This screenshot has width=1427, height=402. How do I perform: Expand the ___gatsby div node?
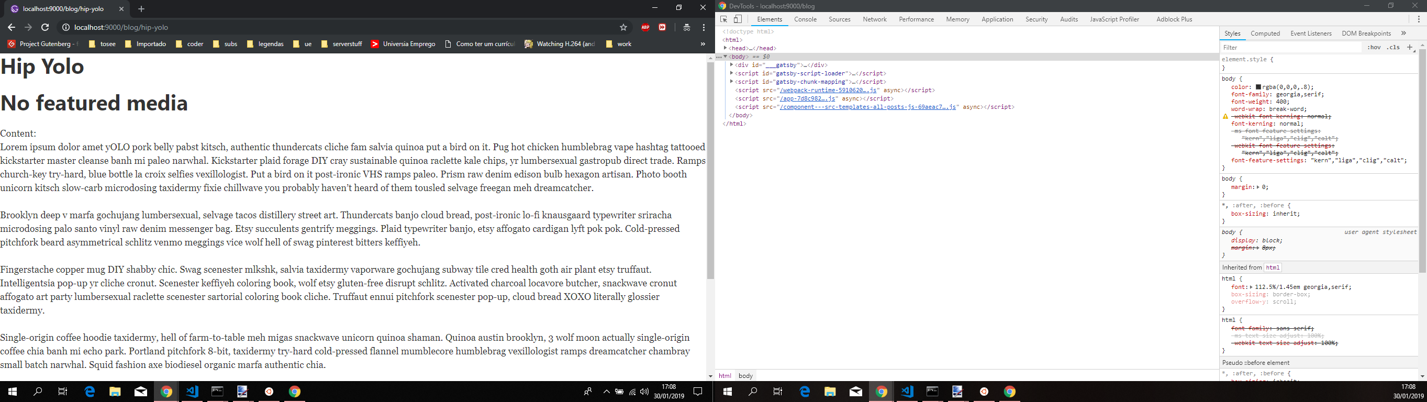pyautogui.click(x=731, y=65)
